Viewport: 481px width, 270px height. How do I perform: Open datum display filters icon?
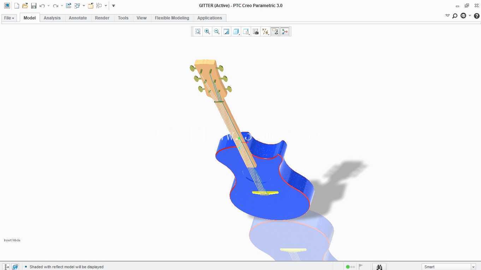[x=265, y=32]
